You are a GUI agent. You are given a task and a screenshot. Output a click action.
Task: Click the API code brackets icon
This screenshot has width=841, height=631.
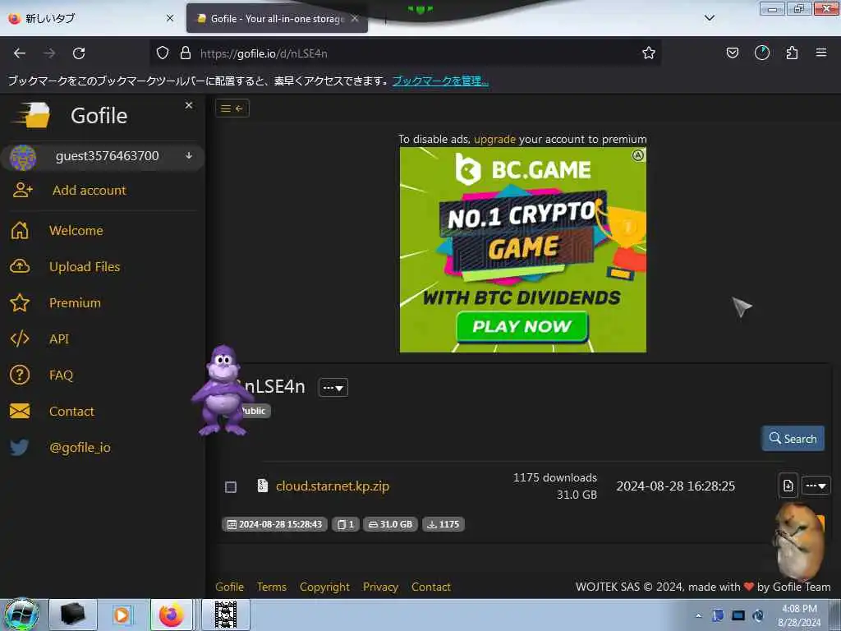click(x=20, y=339)
